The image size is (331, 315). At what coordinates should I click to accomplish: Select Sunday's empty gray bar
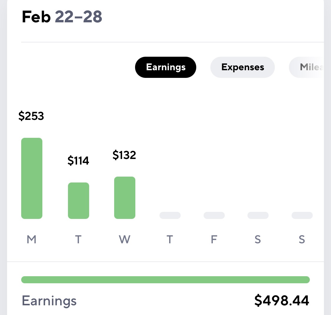[x=302, y=215]
